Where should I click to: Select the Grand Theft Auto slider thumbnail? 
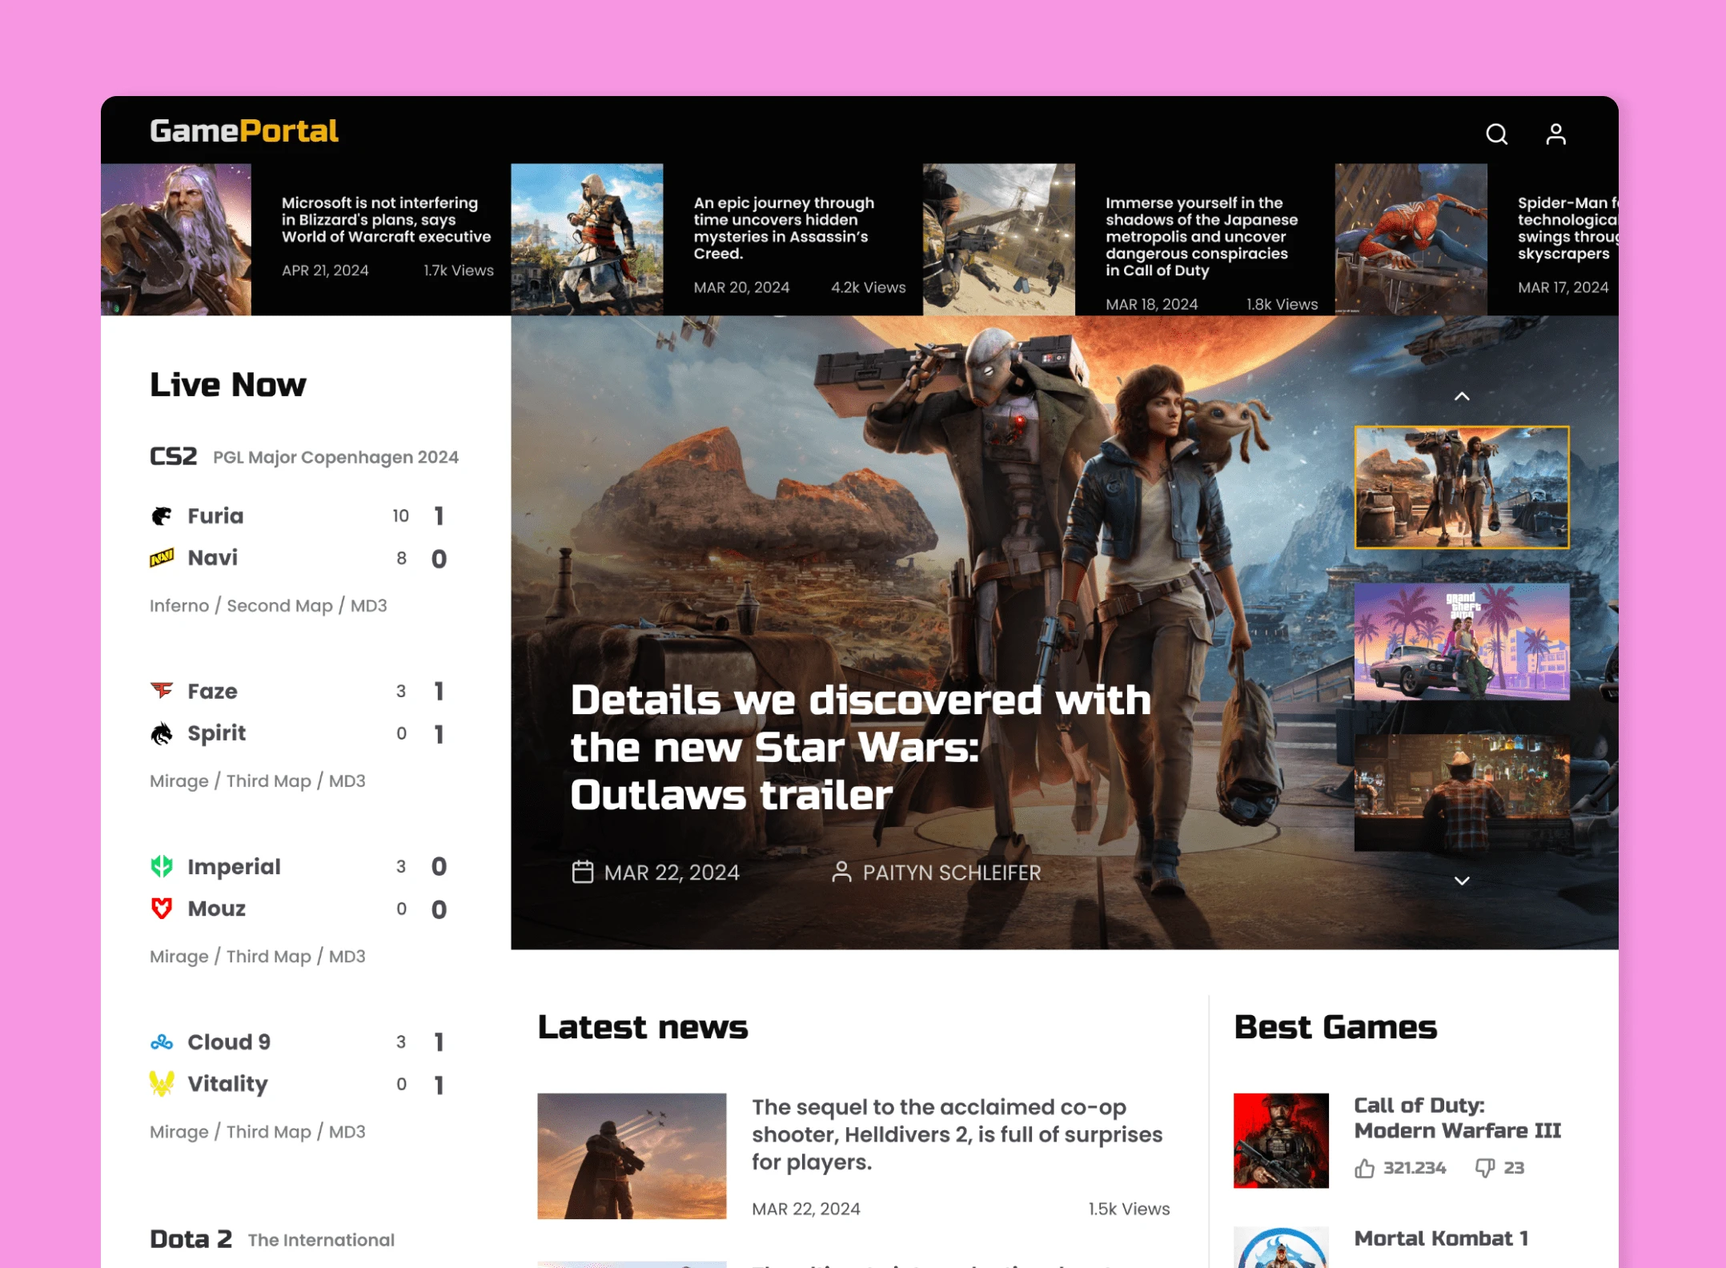1462,641
